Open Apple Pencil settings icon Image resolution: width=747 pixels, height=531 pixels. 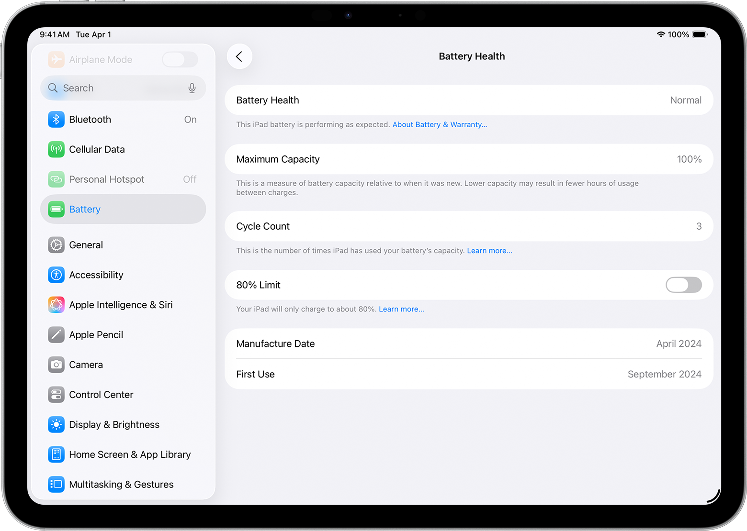coord(56,334)
